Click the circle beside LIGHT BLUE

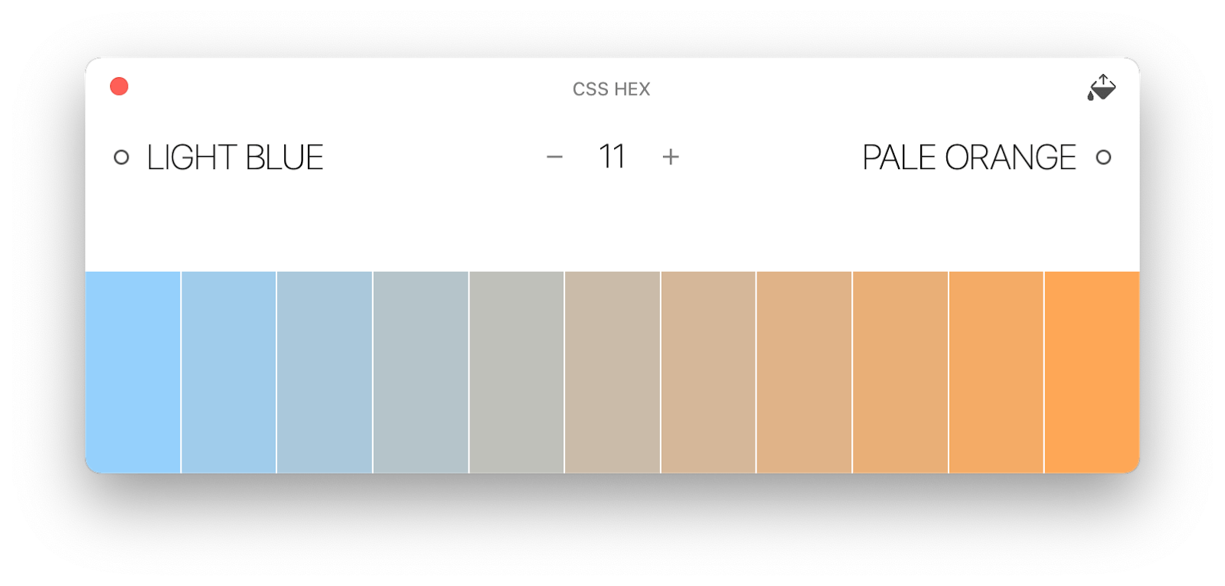click(x=121, y=158)
